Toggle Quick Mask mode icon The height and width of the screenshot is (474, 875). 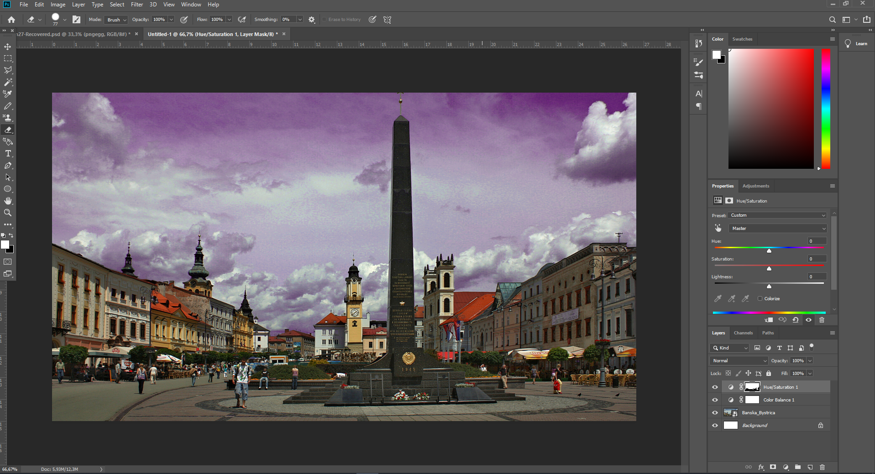8,262
